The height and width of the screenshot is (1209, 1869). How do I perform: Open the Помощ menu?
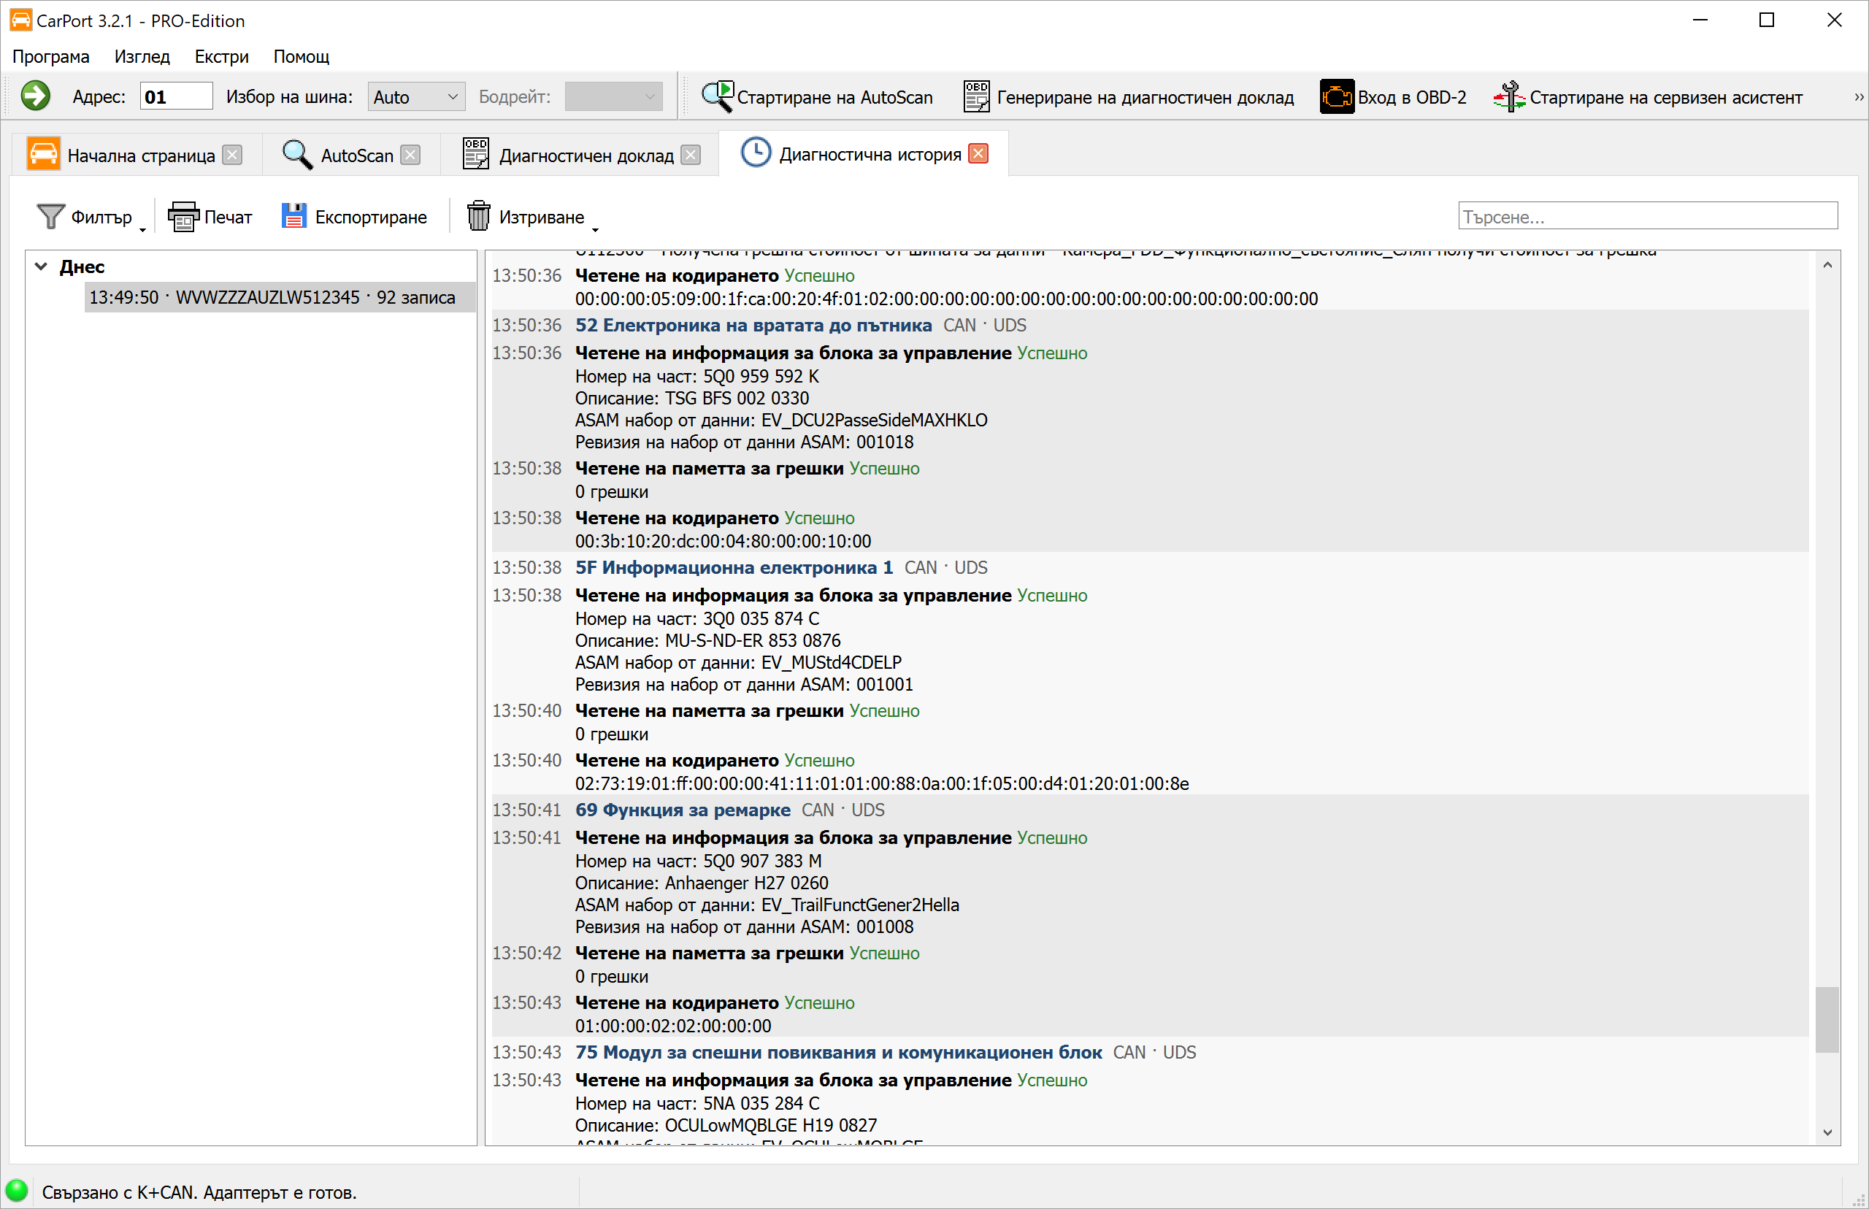(302, 56)
